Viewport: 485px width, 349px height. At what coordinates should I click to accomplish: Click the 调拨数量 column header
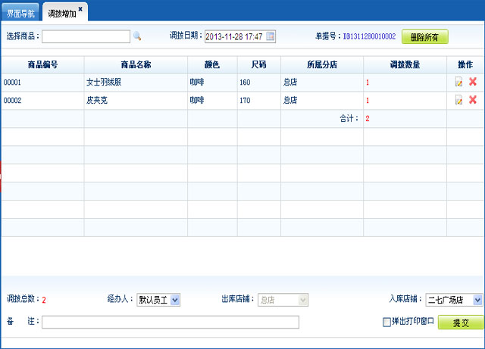point(405,64)
